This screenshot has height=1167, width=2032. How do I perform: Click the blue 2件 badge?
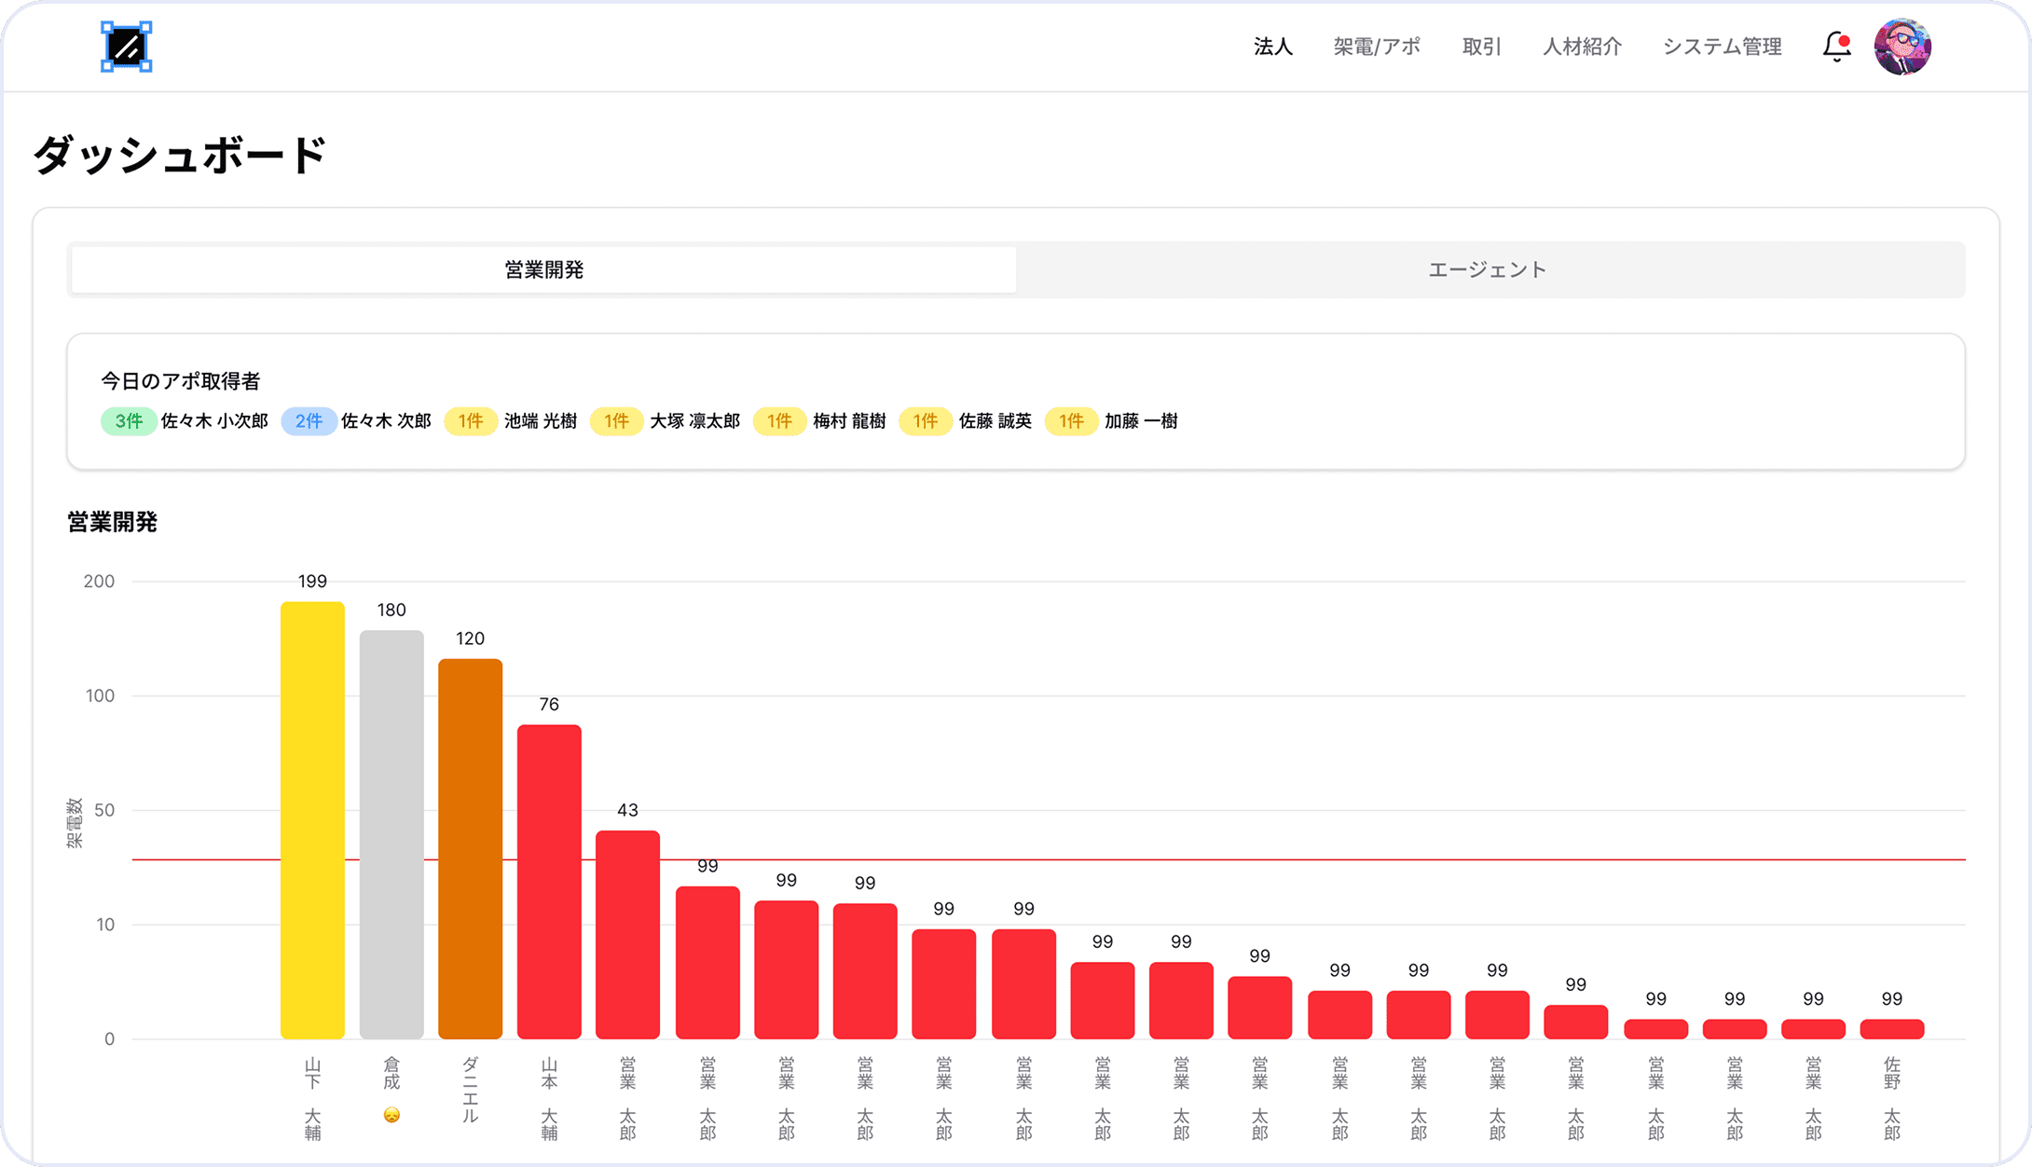(x=309, y=421)
